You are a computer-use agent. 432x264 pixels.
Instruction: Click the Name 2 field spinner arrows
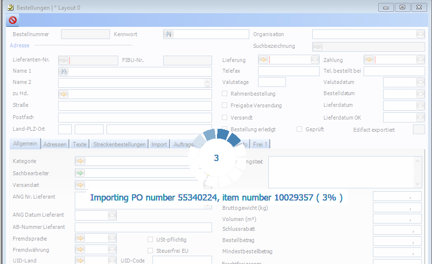(x=208, y=83)
